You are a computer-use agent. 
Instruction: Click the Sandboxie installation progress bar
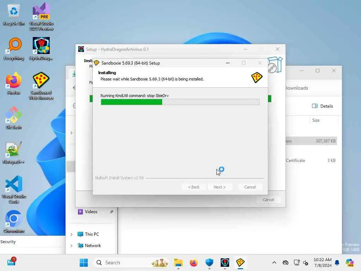tap(180, 102)
